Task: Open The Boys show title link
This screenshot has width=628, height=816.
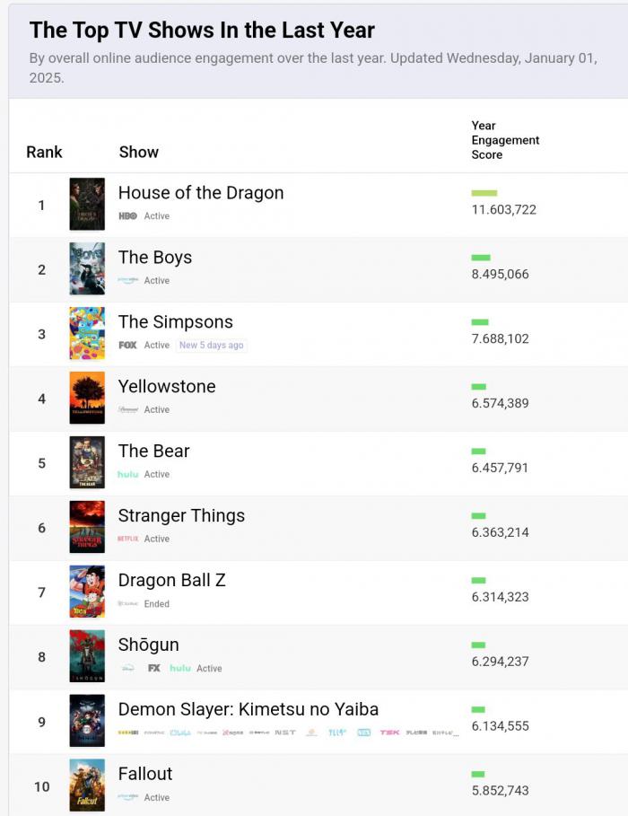Action: (155, 258)
